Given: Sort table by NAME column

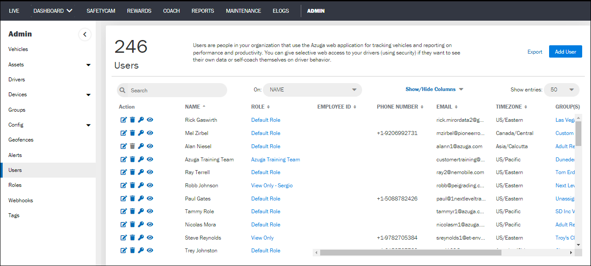Looking at the screenshot, I should [195, 107].
